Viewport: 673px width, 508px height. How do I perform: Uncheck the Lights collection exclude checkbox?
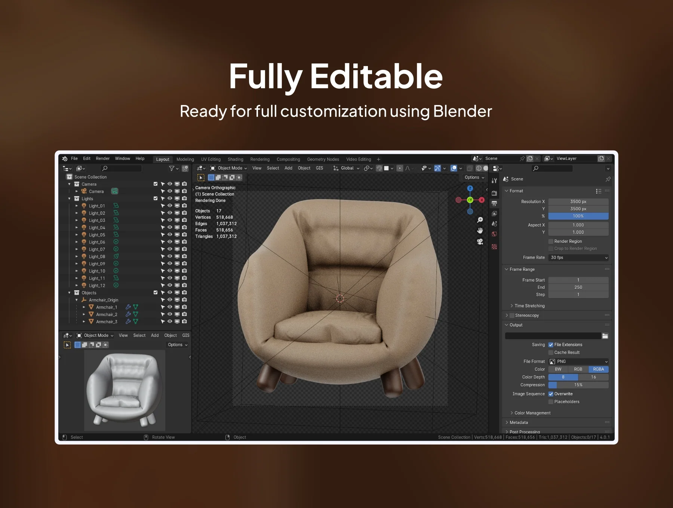pos(156,199)
